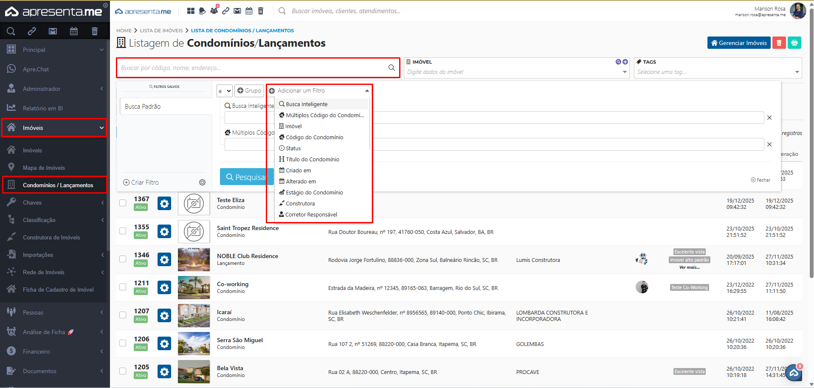Open the mail icon in top toolbar

(237, 11)
